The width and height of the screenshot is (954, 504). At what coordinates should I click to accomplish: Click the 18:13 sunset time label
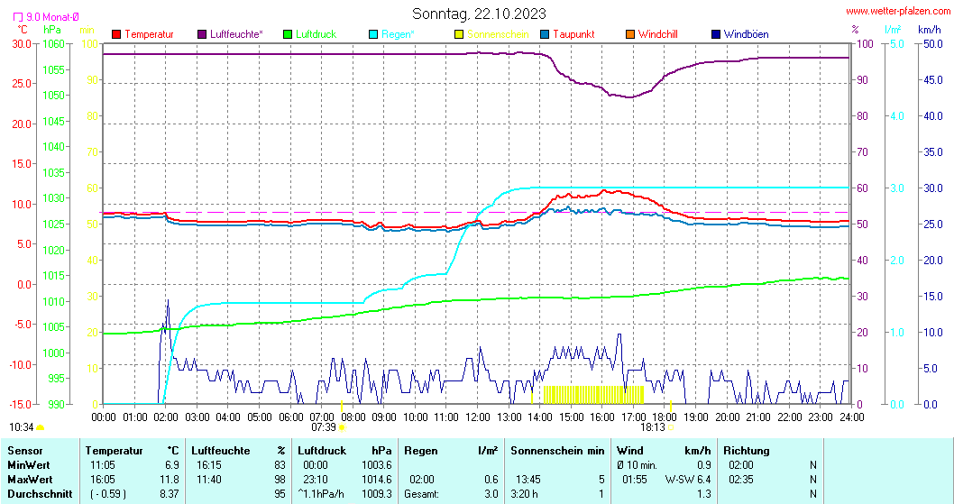click(x=653, y=427)
